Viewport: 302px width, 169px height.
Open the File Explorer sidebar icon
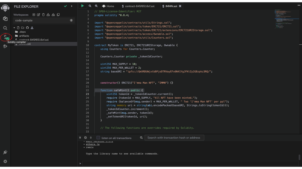5,18
